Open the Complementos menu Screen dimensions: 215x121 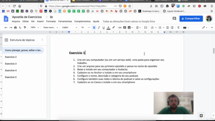click(x=82, y=22)
